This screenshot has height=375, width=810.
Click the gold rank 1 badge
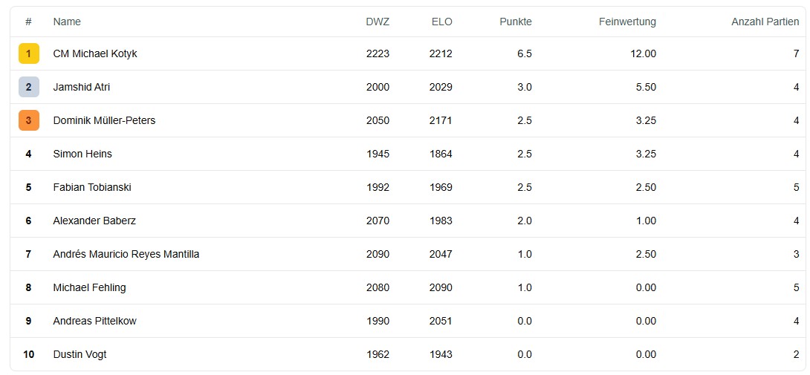pos(28,53)
